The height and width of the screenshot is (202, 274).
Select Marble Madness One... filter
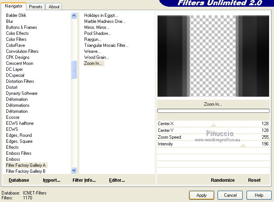click(104, 21)
